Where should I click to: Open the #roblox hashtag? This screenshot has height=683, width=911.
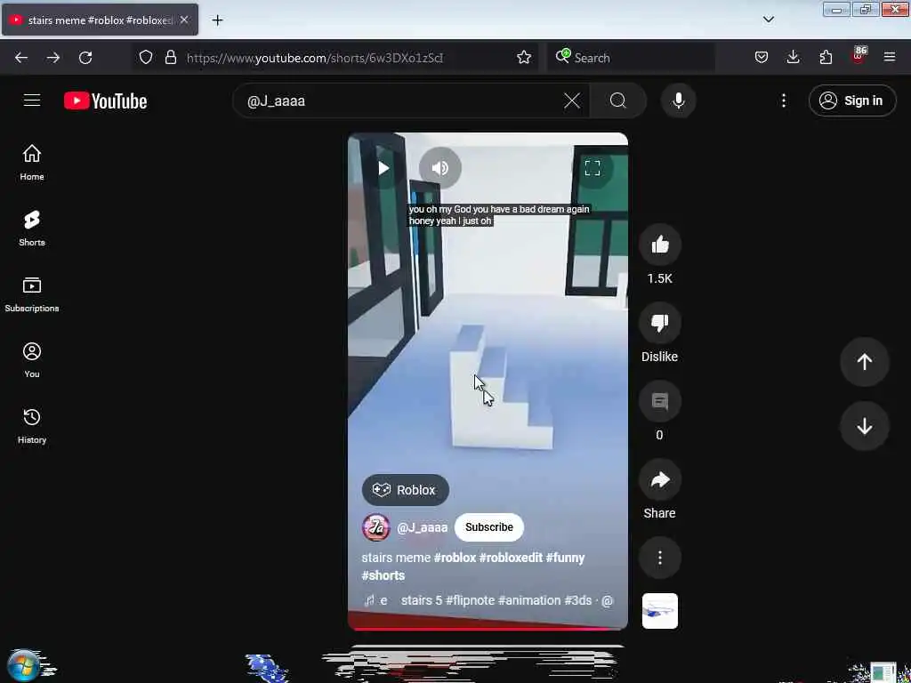(x=455, y=558)
